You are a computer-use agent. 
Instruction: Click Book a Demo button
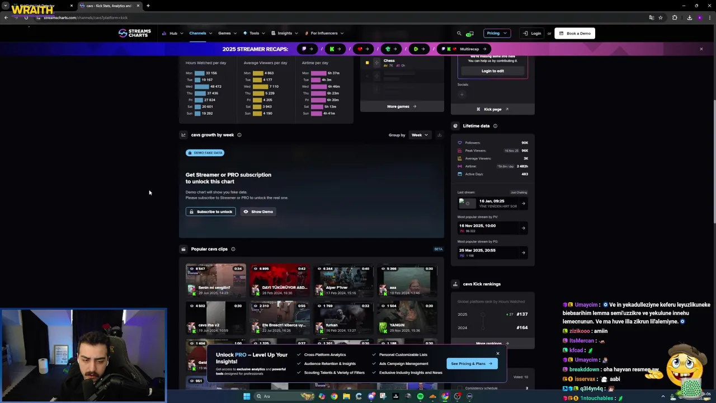pos(574,33)
